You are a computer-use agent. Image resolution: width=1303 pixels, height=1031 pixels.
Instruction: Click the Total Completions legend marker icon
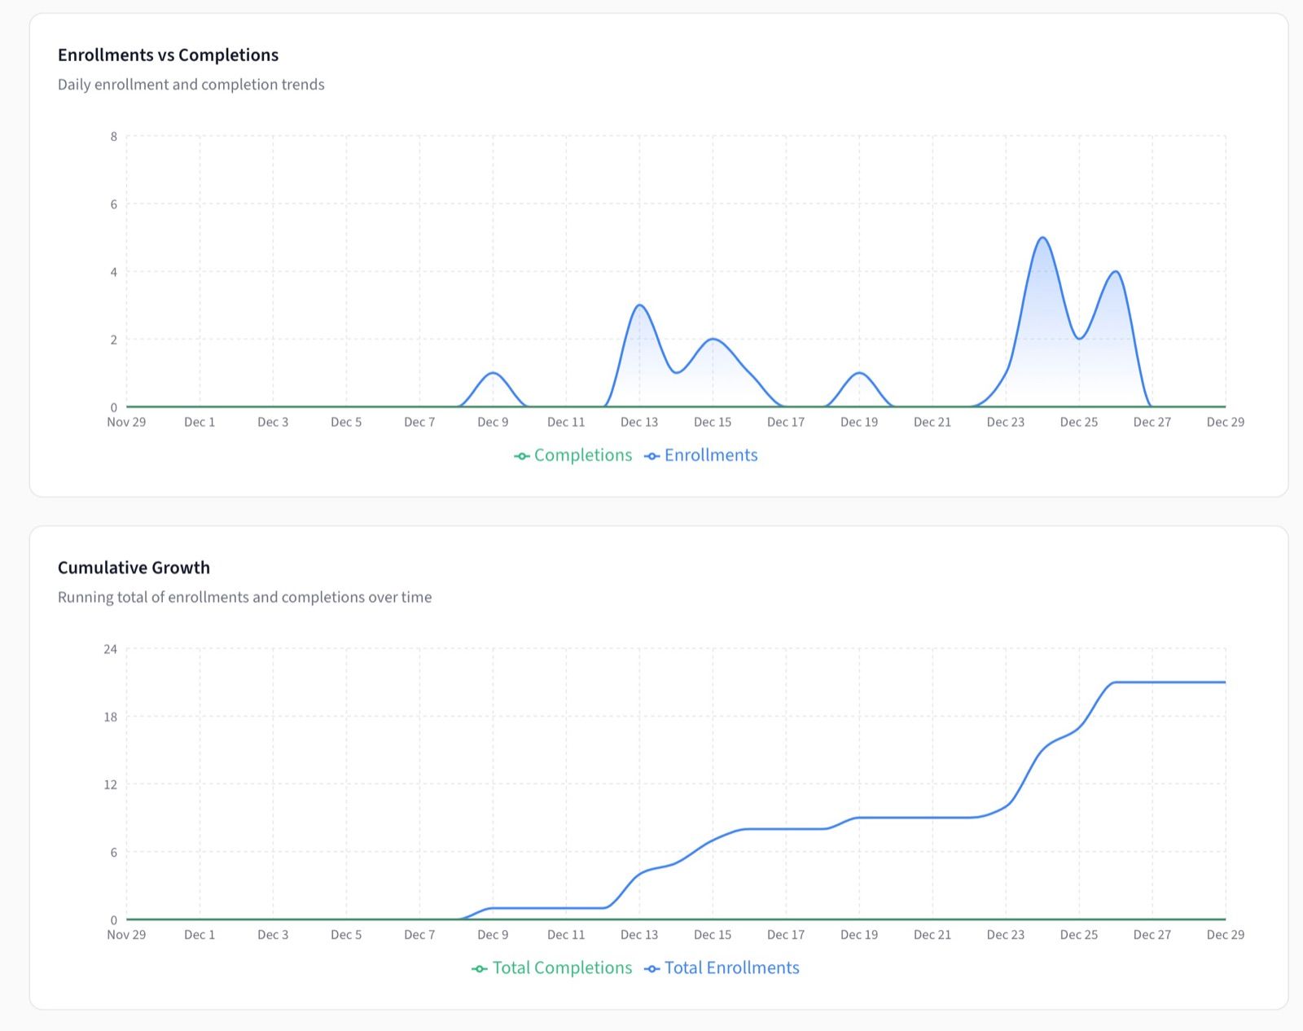[x=479, y=968]
